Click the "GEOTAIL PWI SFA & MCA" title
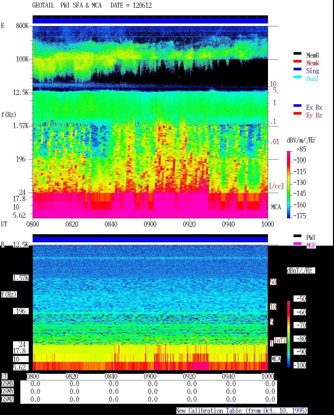This screenshot has width=334, height=415. pos(67,5)
